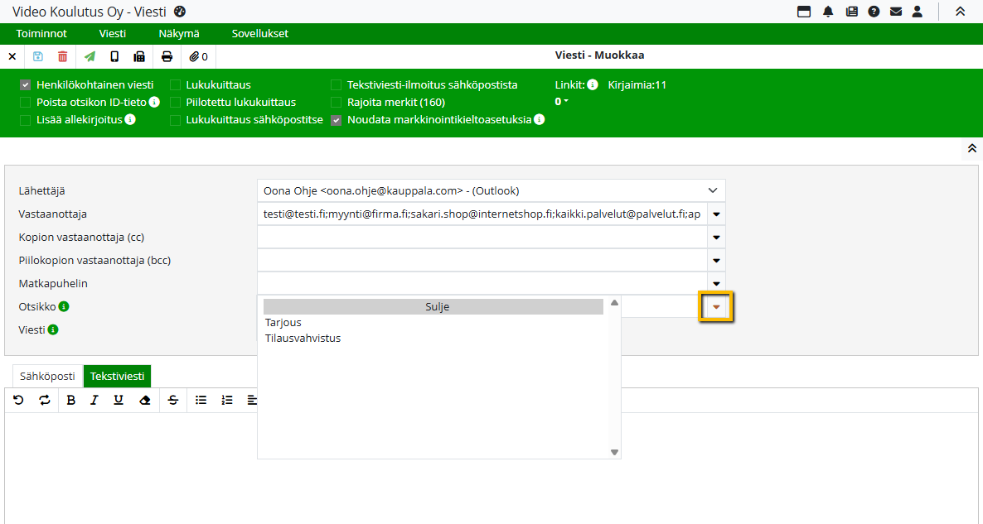Enable the Lukukuittaus checkbox
Image resolution: width=983 pixels, height=524 pixels.
click(175, 85)
